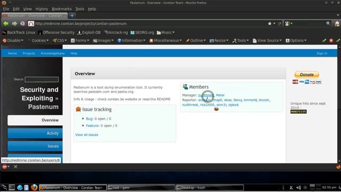341x192 pixels.
Task: Click the Adblock icon in the add-on bar
Action: pos(5,167)
